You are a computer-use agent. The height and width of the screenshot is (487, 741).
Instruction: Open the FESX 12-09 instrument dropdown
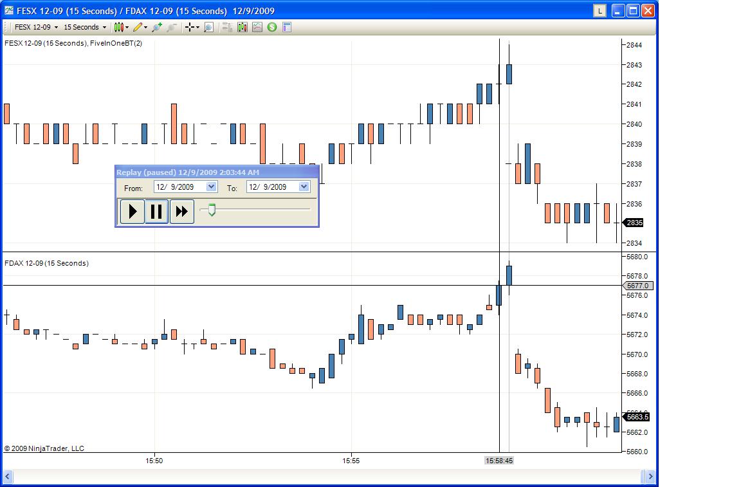(36, 28)
